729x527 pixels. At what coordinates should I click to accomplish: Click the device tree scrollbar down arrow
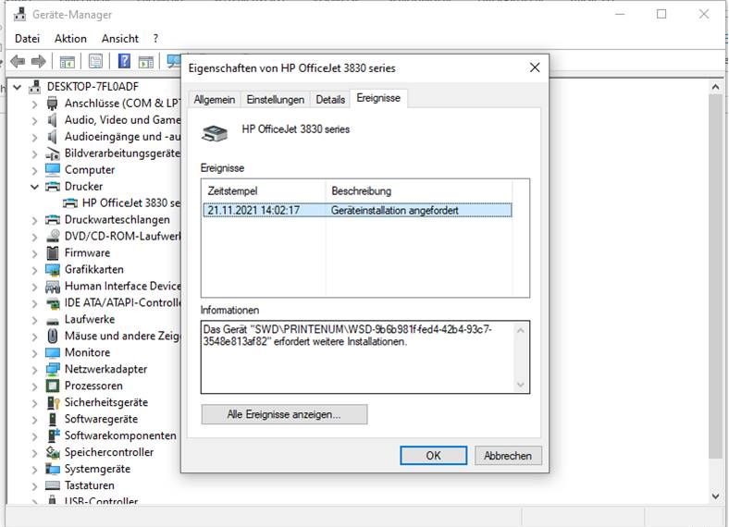coord(715,496)
